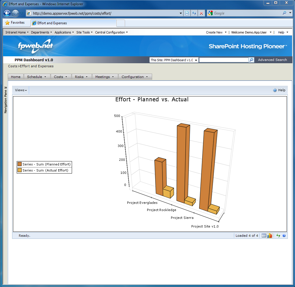Open the search scope 'This Site' dropdown
295x287 pixels.
[x=174, y=60]
